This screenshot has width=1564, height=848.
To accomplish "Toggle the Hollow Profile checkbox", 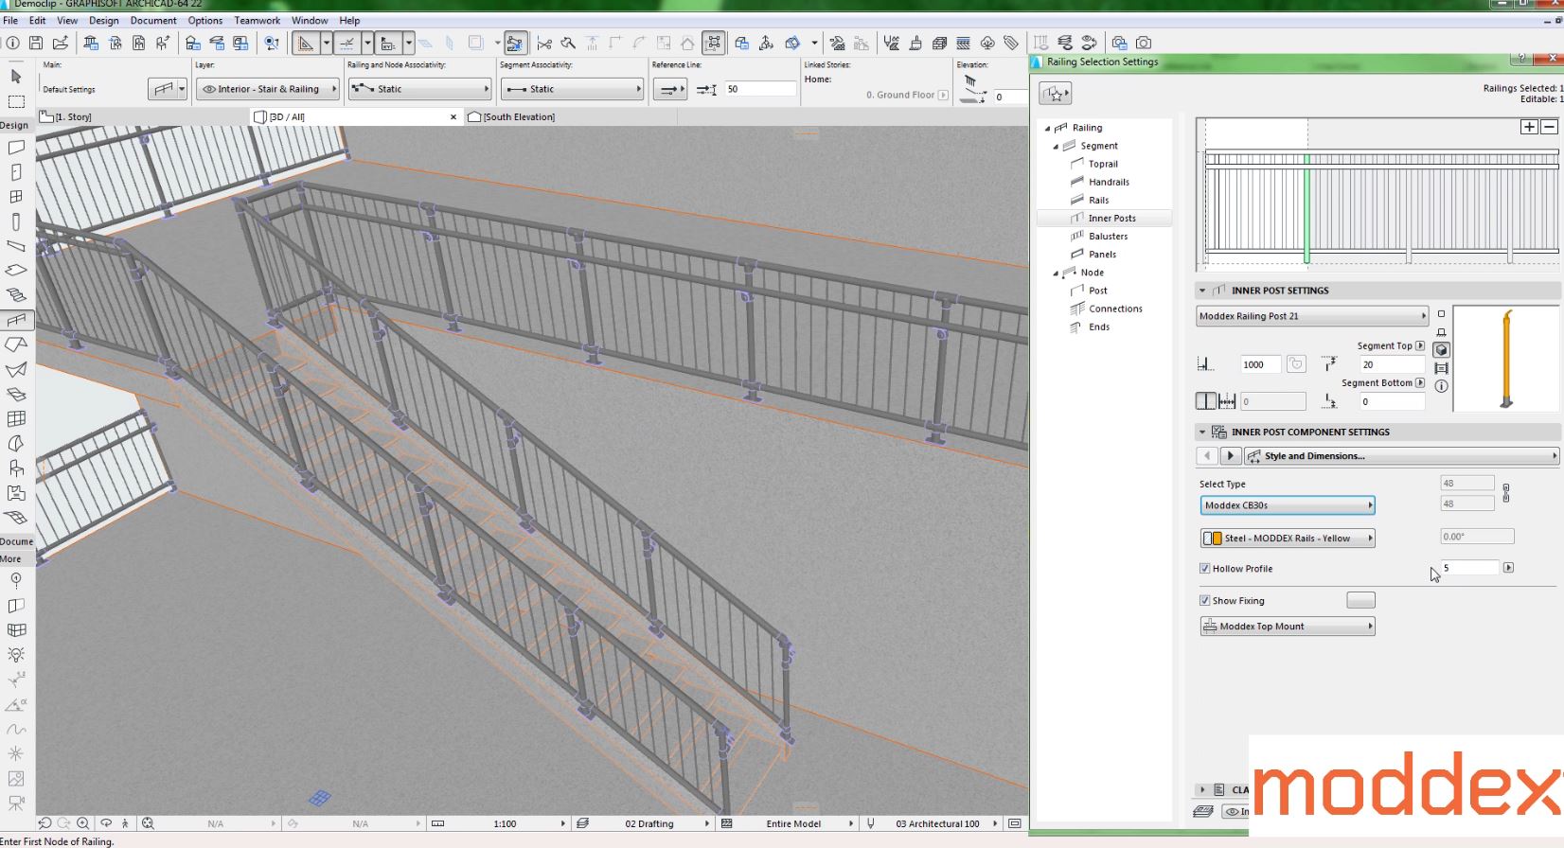I will (1204, 569).
